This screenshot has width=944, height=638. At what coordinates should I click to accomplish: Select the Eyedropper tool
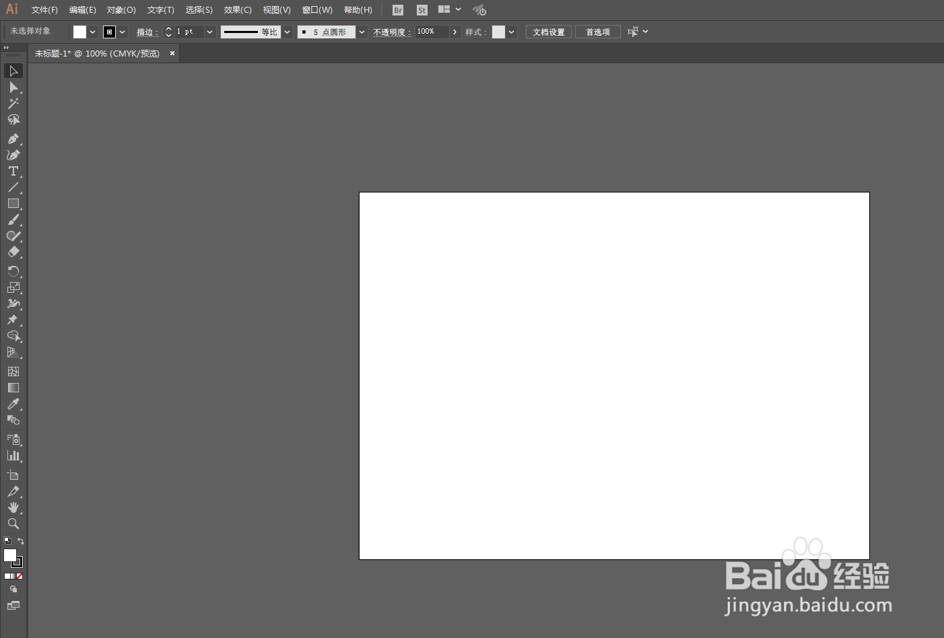click(x=13, y=404)
